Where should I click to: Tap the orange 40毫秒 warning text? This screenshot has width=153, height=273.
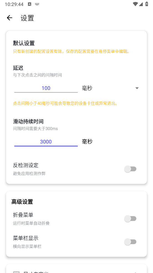pos(66,103)
